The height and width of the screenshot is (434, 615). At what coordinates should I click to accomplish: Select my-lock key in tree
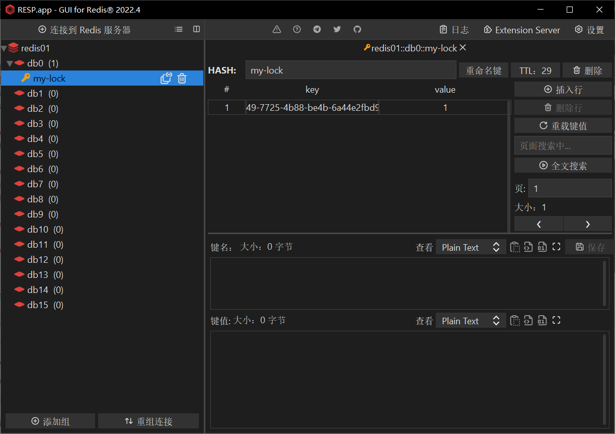[102, 79]
